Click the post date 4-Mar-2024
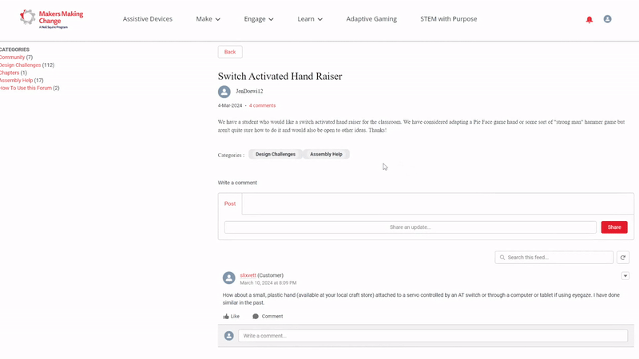The image size is (639, 359). click(x=230, y=105)
